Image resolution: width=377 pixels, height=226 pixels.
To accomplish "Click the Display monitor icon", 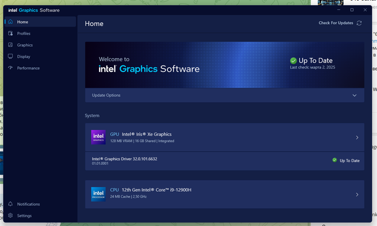I will click(11, 57).
